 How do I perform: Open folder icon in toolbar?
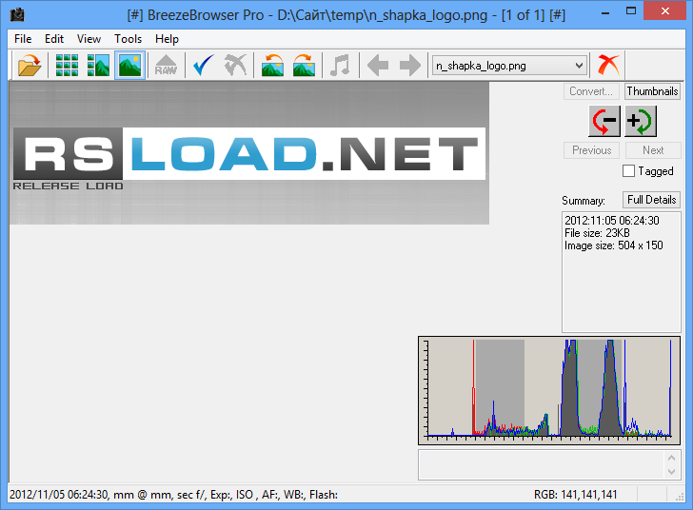click(30, 66)
